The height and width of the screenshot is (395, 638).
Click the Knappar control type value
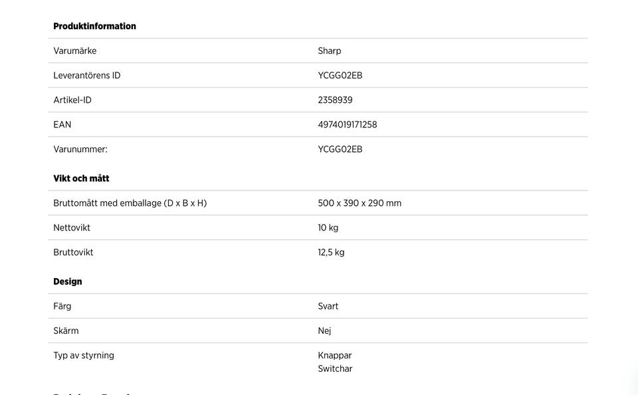(335, 355)
